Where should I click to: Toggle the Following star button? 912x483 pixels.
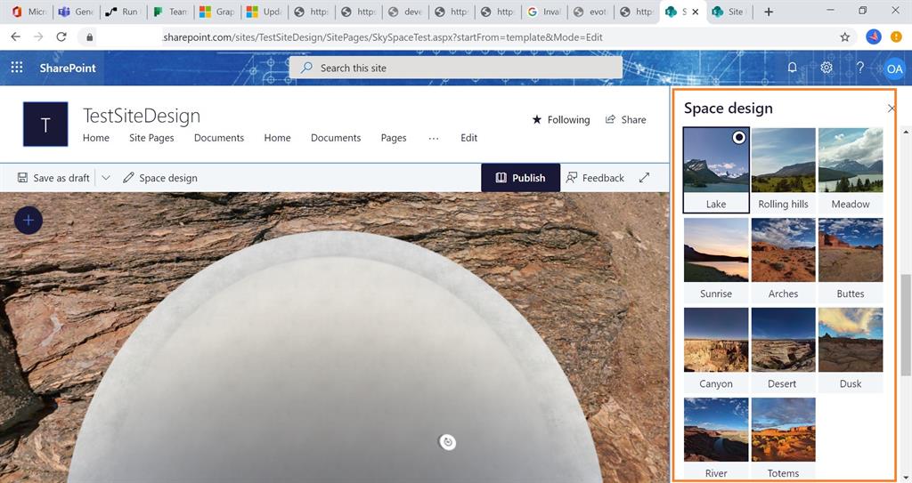pyautogui.click(x=561, y=120)
